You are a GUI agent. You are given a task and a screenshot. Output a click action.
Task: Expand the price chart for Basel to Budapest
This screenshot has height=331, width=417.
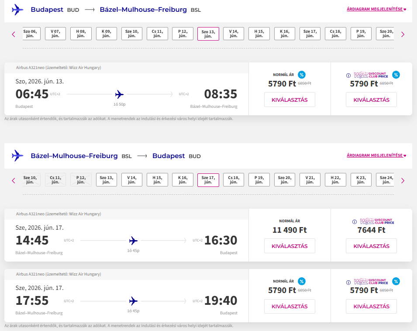[376, 155]
